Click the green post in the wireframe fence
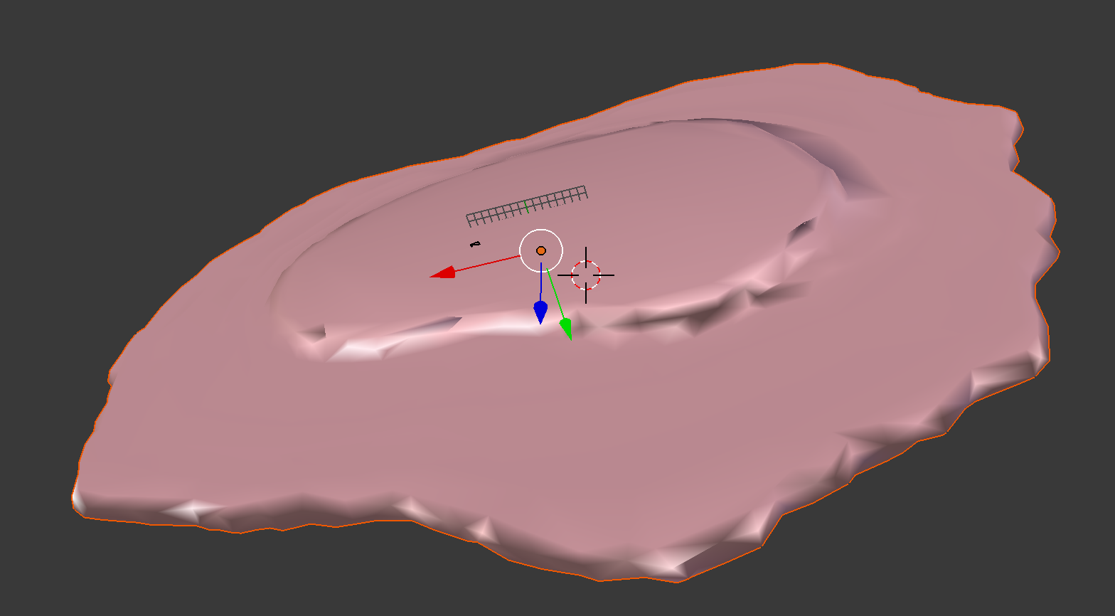 [526, 206]
